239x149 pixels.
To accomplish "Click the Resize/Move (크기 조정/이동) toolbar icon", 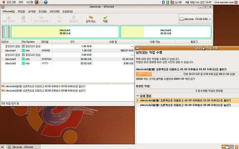I will pyautogui.click(x=41, y=18).
